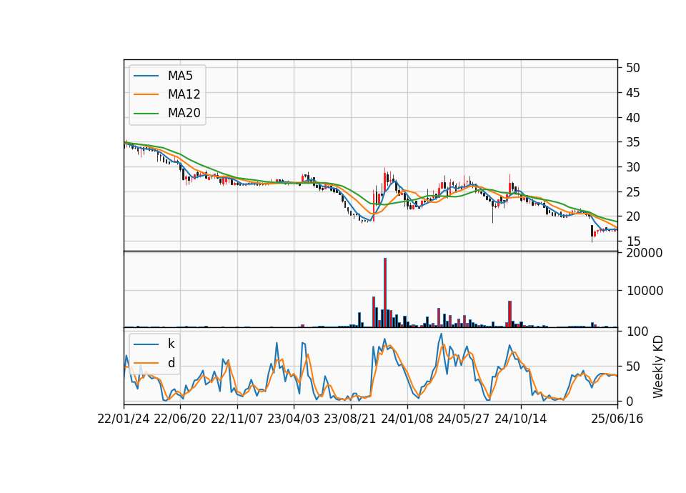Click the 24/05/27 date label
Image resolution: width=686 pixels, height=493 pixels.
click(463, 419)
